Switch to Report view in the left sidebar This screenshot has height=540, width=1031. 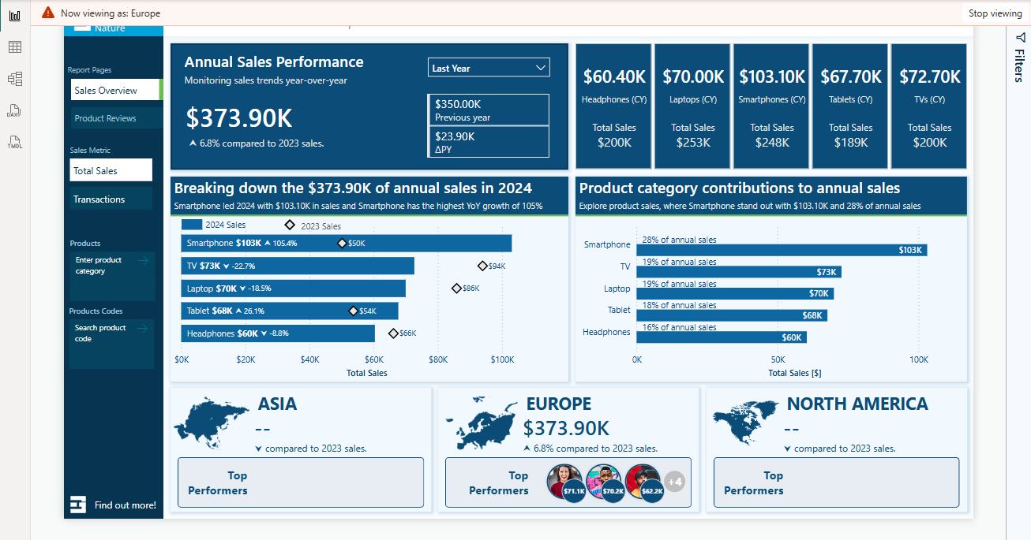pyautogui.click(x=14, y=16)
